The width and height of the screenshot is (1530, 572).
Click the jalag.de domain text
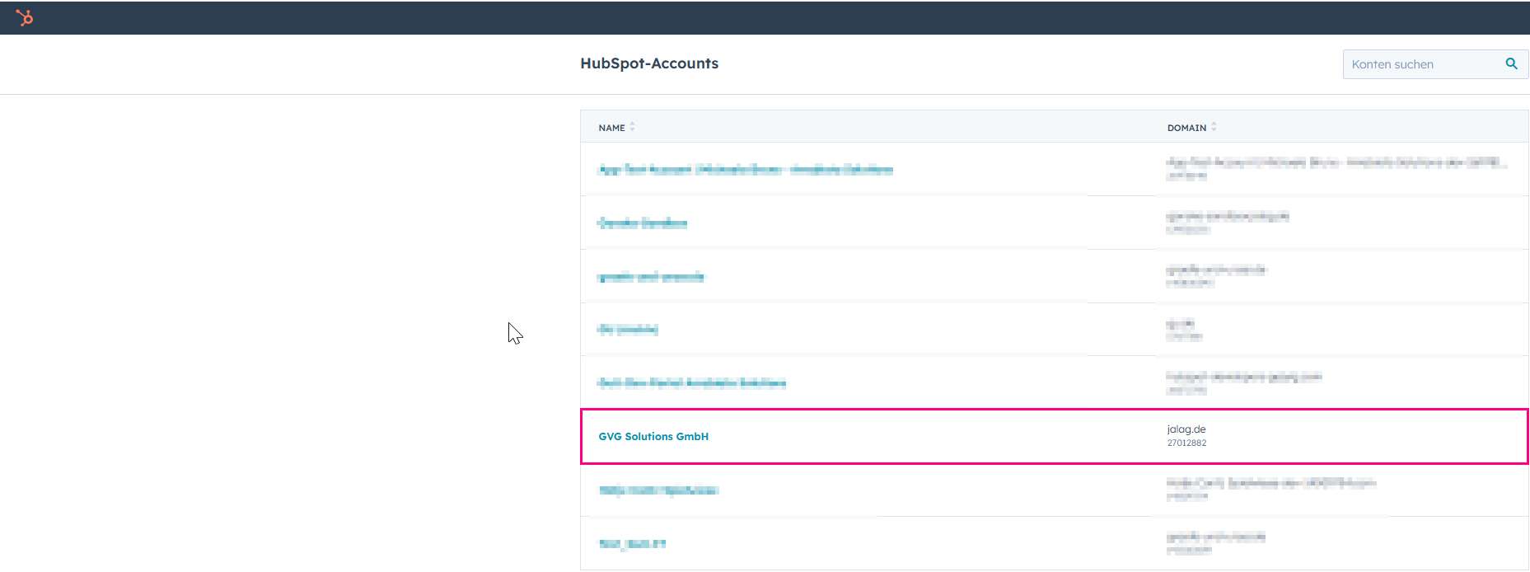(1186, 429)
